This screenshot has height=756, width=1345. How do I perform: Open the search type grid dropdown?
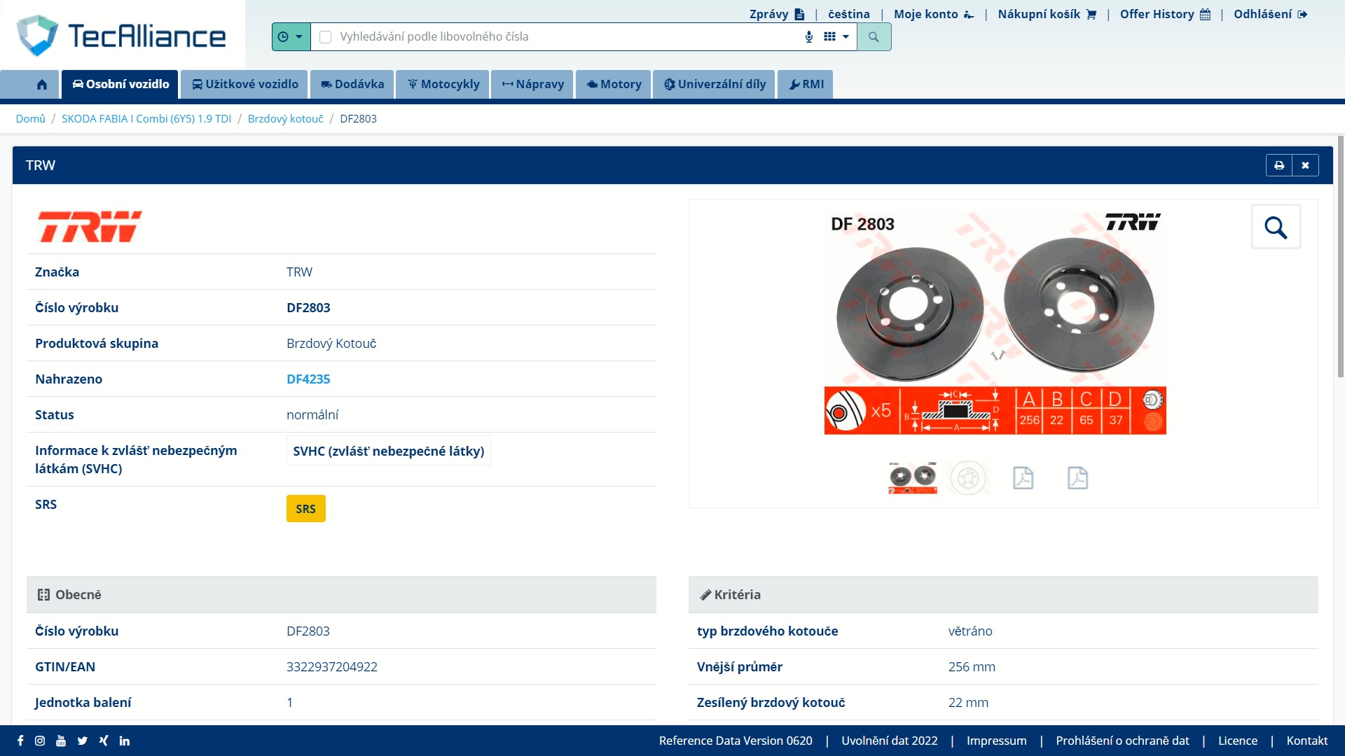pos(836,36)
